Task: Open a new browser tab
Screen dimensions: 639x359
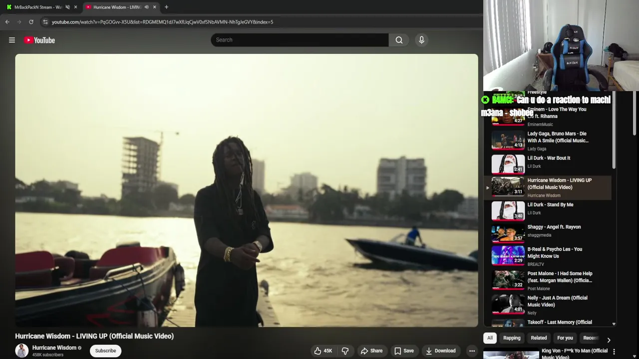Action: point(166,7)
